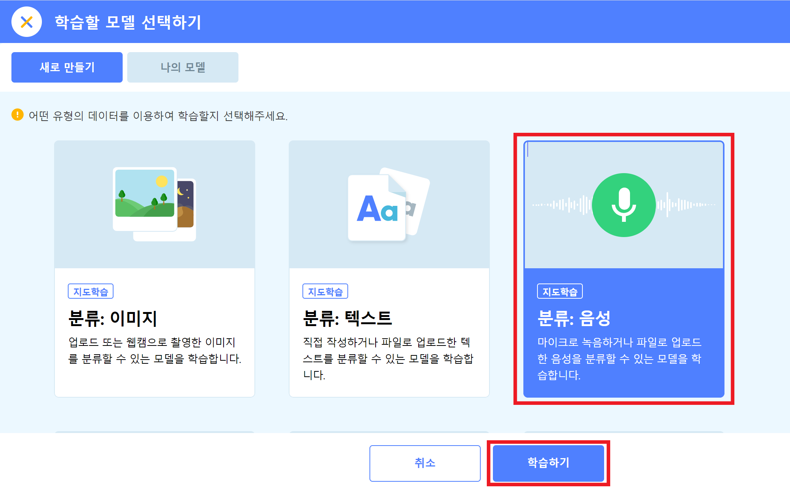Click the 지도학습 tag on image card
790x492 pixels.
[91, 291]
